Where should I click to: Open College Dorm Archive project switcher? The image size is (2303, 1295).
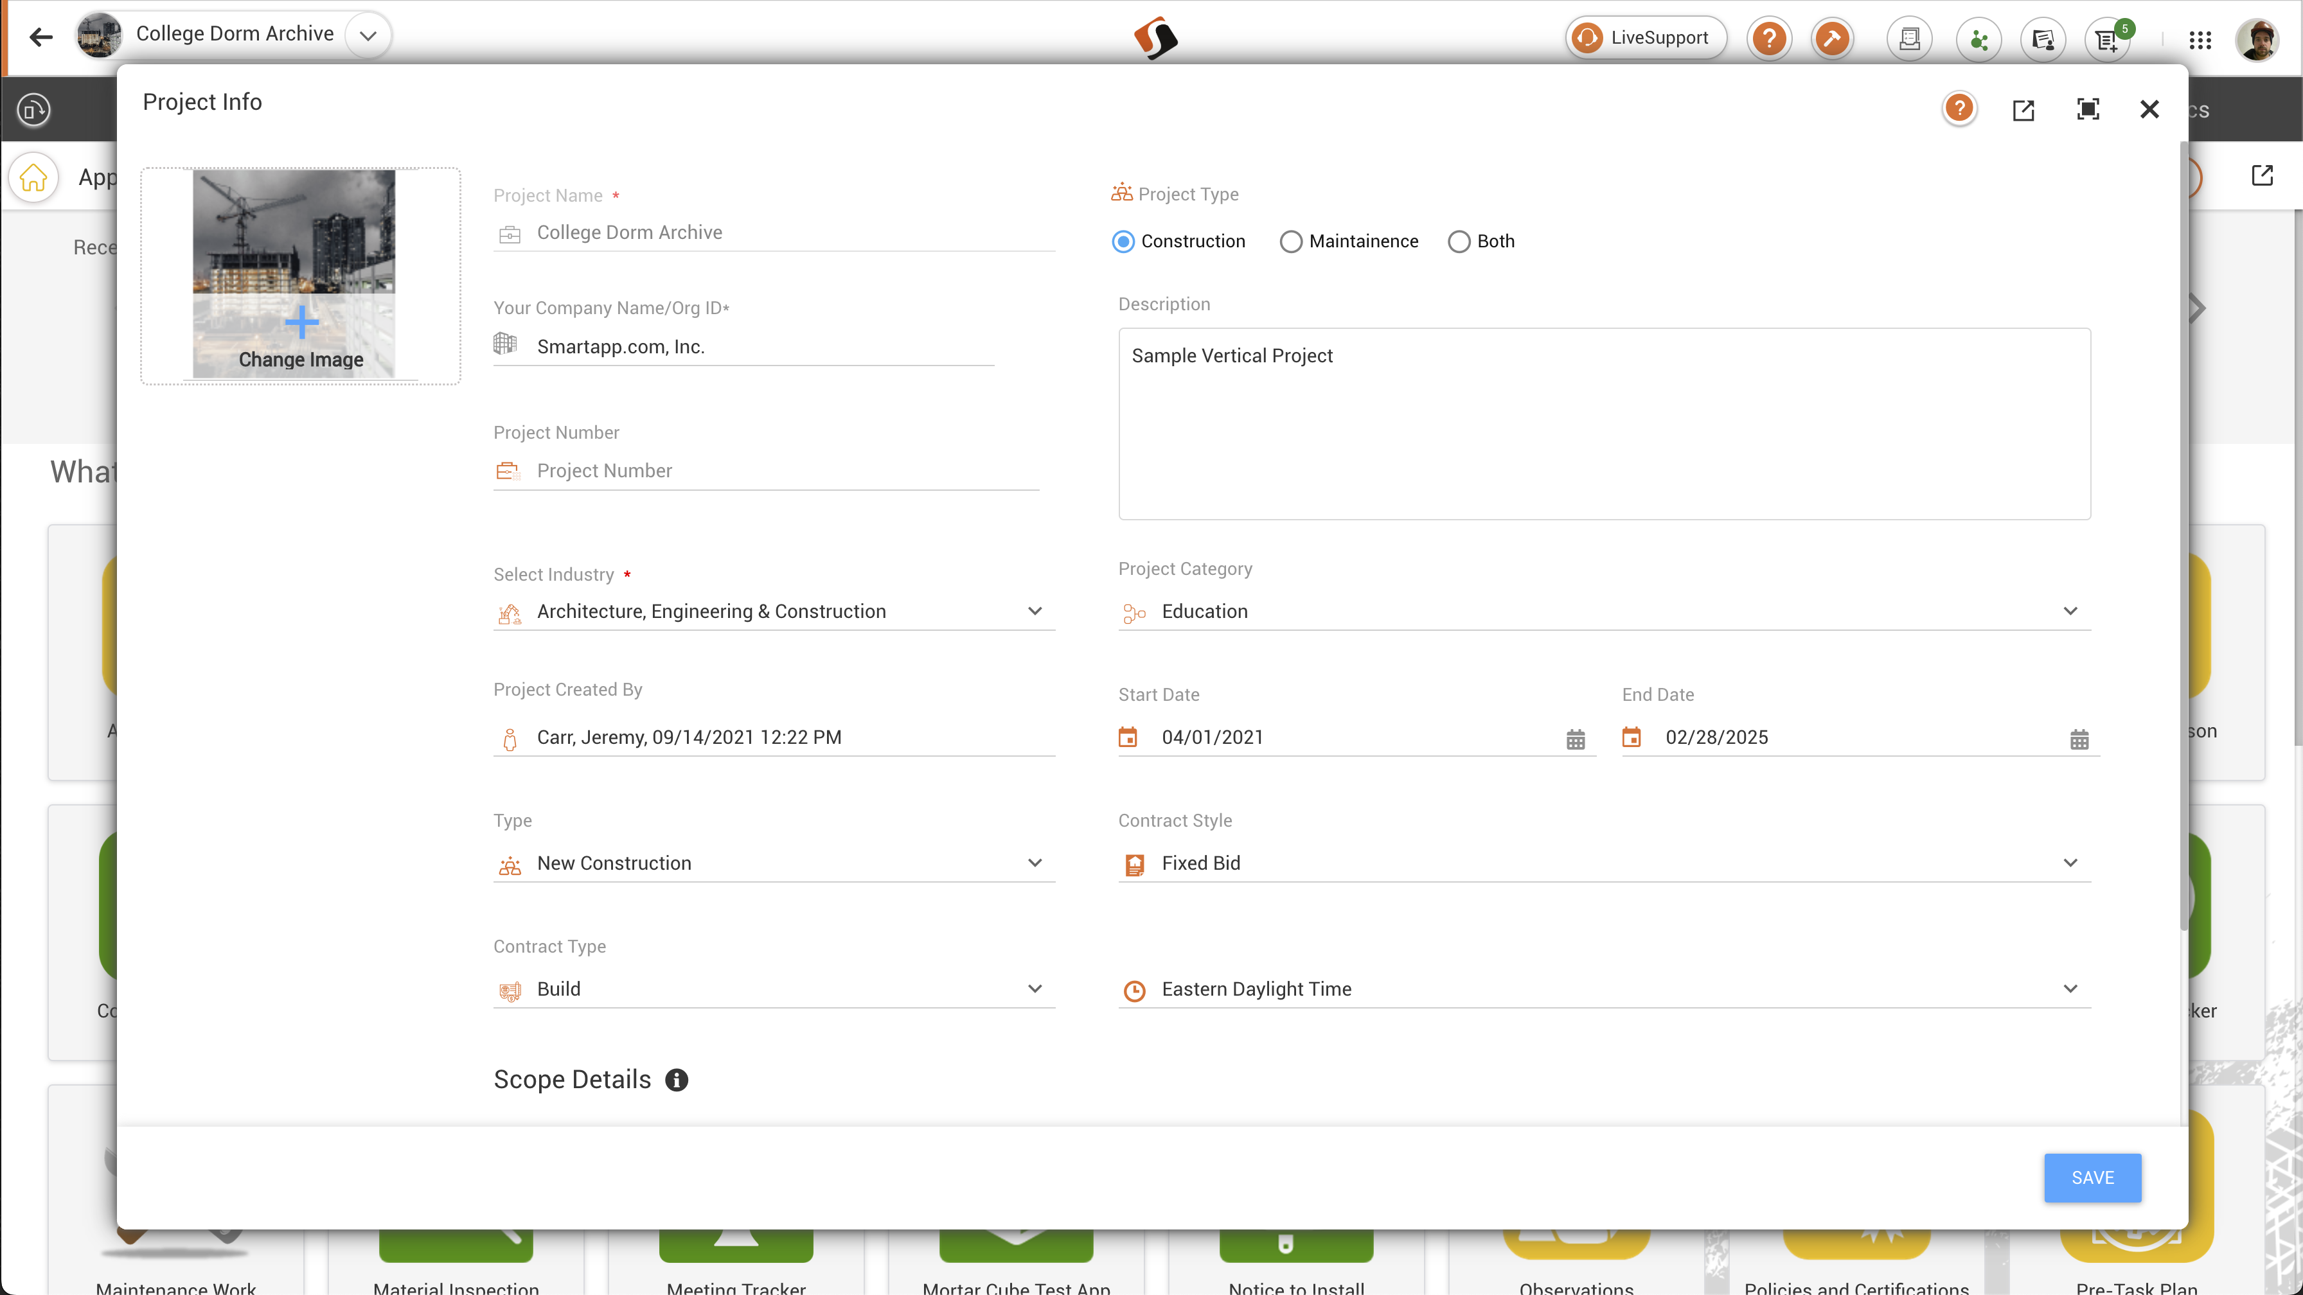[368, 36]
